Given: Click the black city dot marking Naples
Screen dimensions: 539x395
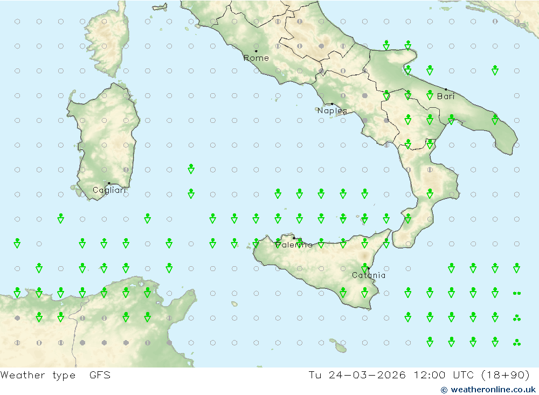Looking at the screenshot, I should pyautogui.click(x=332, y=104).
